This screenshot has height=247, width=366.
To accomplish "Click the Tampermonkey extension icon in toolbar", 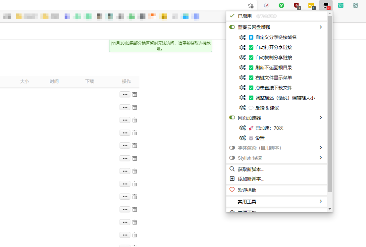I will pos(326,5).
